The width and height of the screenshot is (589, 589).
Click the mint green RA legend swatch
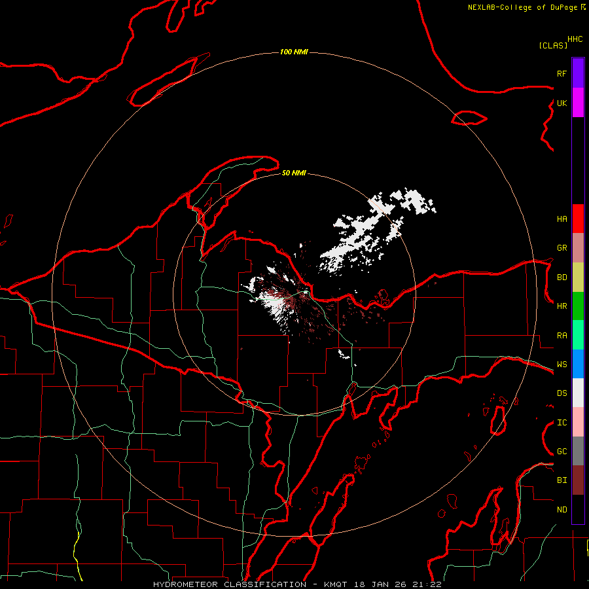pyautogui.click(x=578, y=335)
